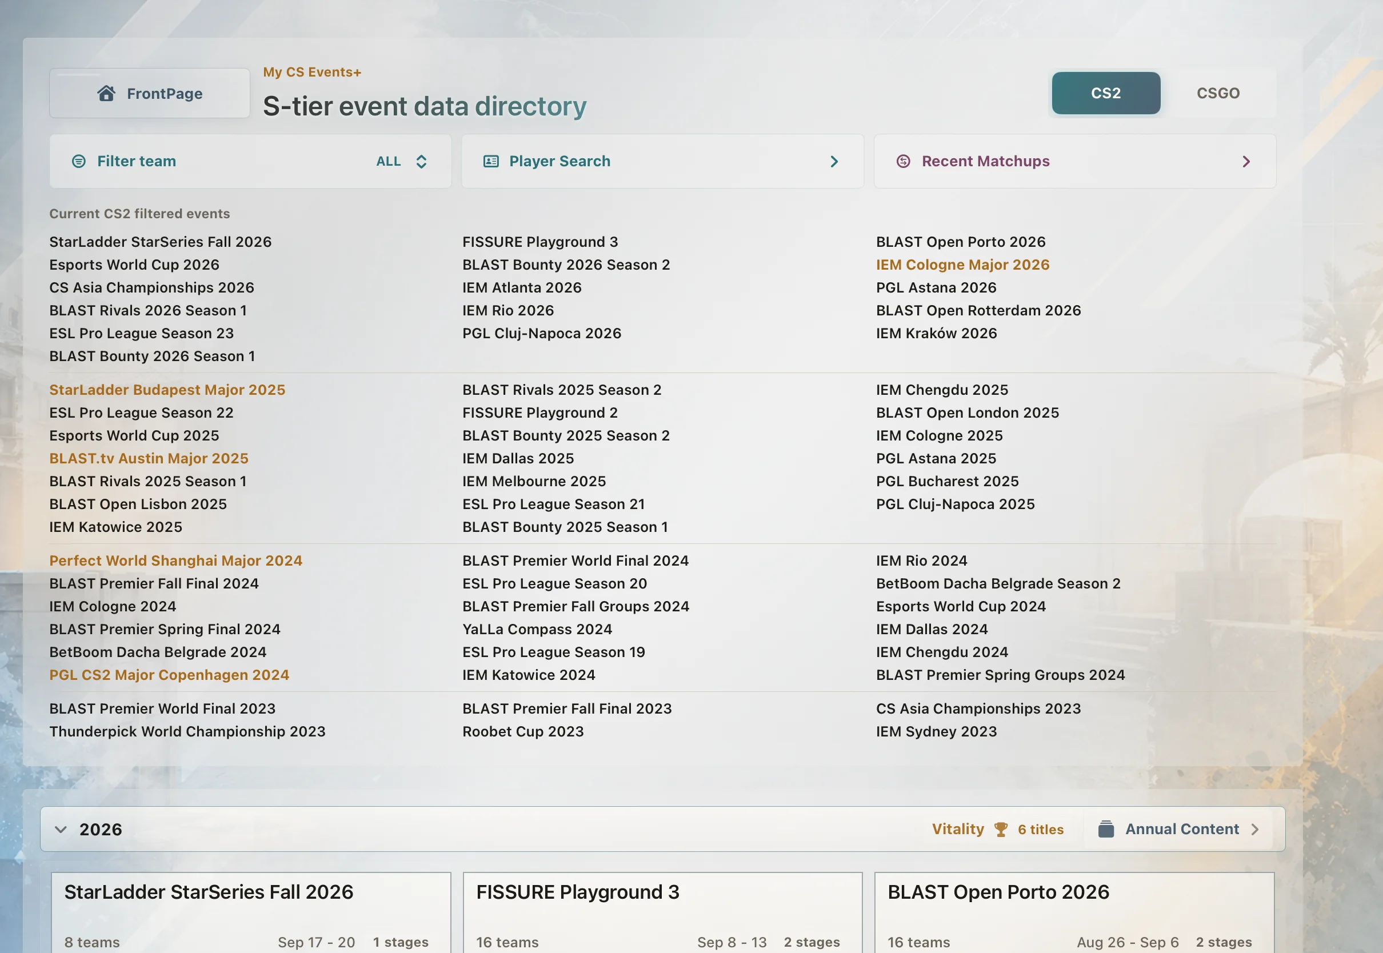Select ESL Pro League Season 22
The image size is (1383, 953).
[x=142, y=413]
